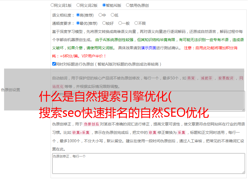Grab the resize handle of 自动锁词 textarea
Viewport: 248px width, 179px height.
coord(243,110)
